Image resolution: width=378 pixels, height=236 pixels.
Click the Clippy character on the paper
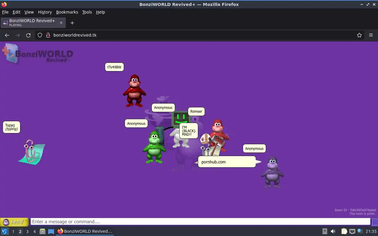31,152
